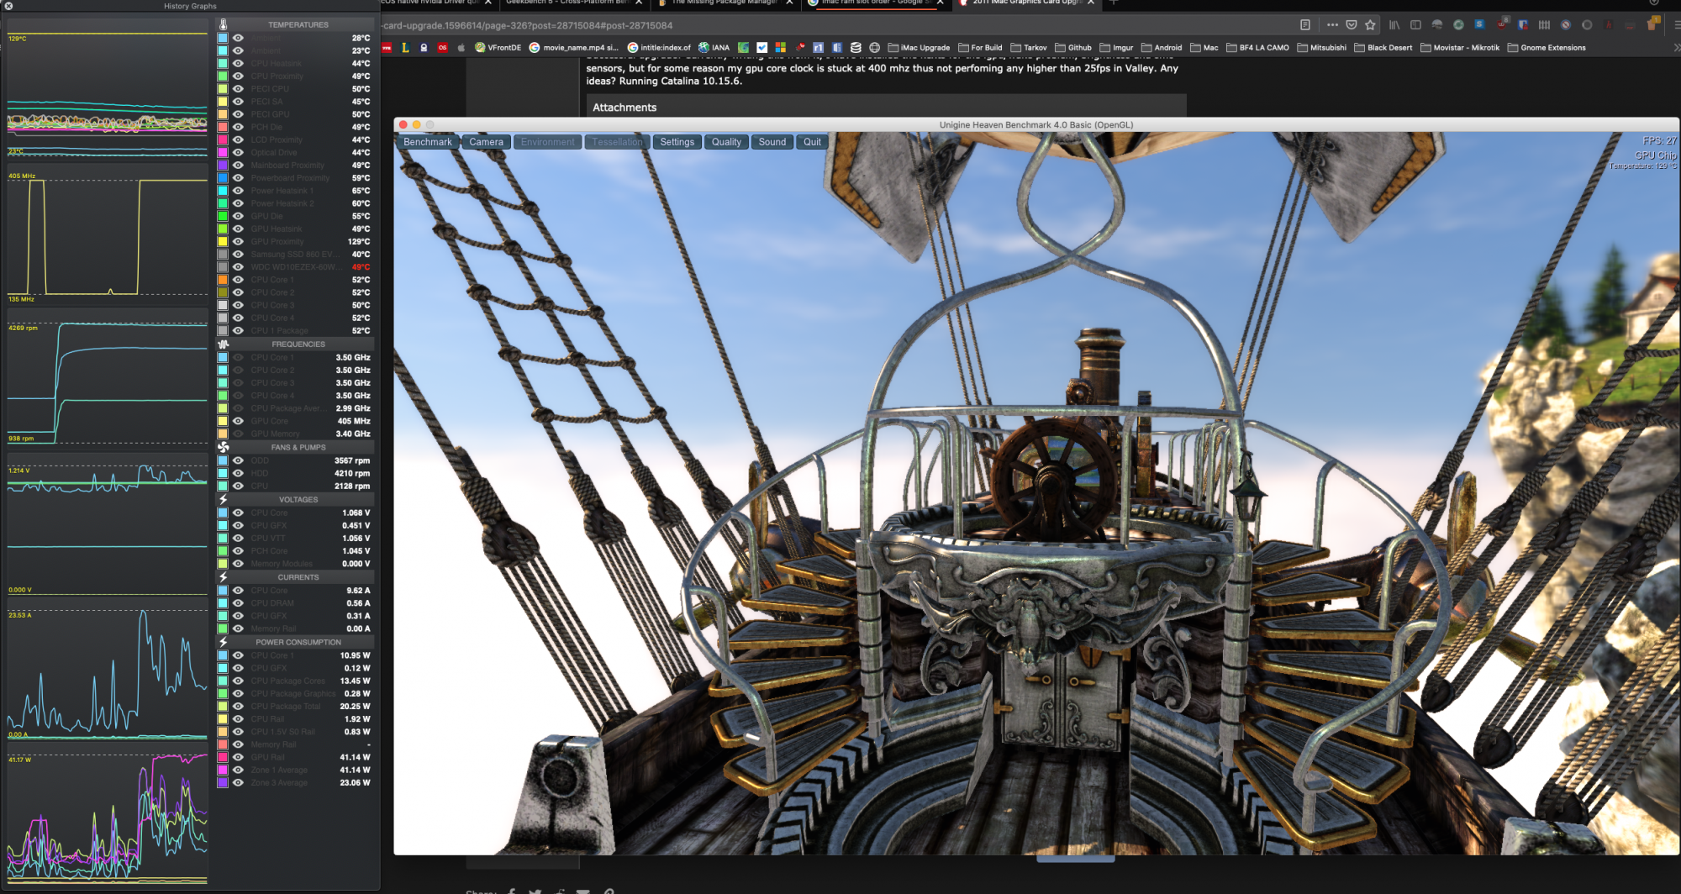Screen dimensions: 1681x894
Task: Open the globe icon bookmark
Action: point(875,48)
